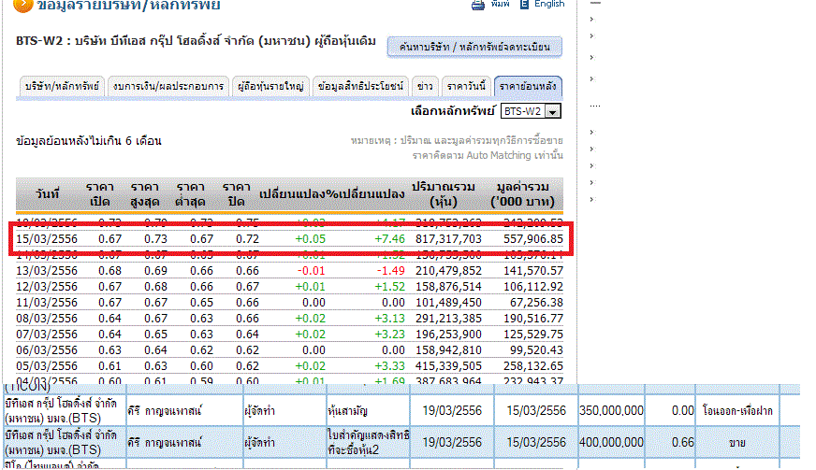Open the บริษัท/หลักทรัพย์ tab
The height and width of the screenshot is (470, 816).
pyautogui.click(x=62, y=86)
